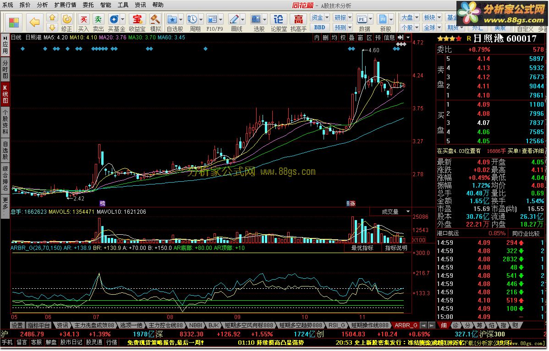Switch to the NBBI indicator tab

coord(196,325)
